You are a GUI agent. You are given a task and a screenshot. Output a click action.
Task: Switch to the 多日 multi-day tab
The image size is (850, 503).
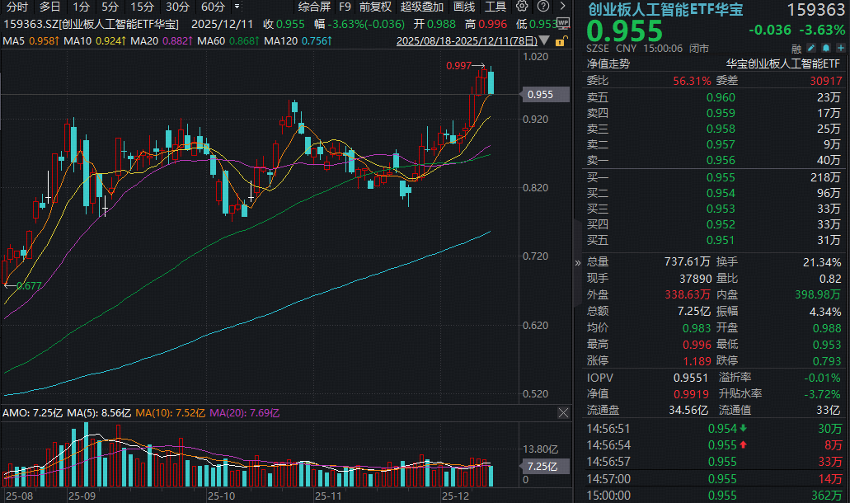pos(50,6)
